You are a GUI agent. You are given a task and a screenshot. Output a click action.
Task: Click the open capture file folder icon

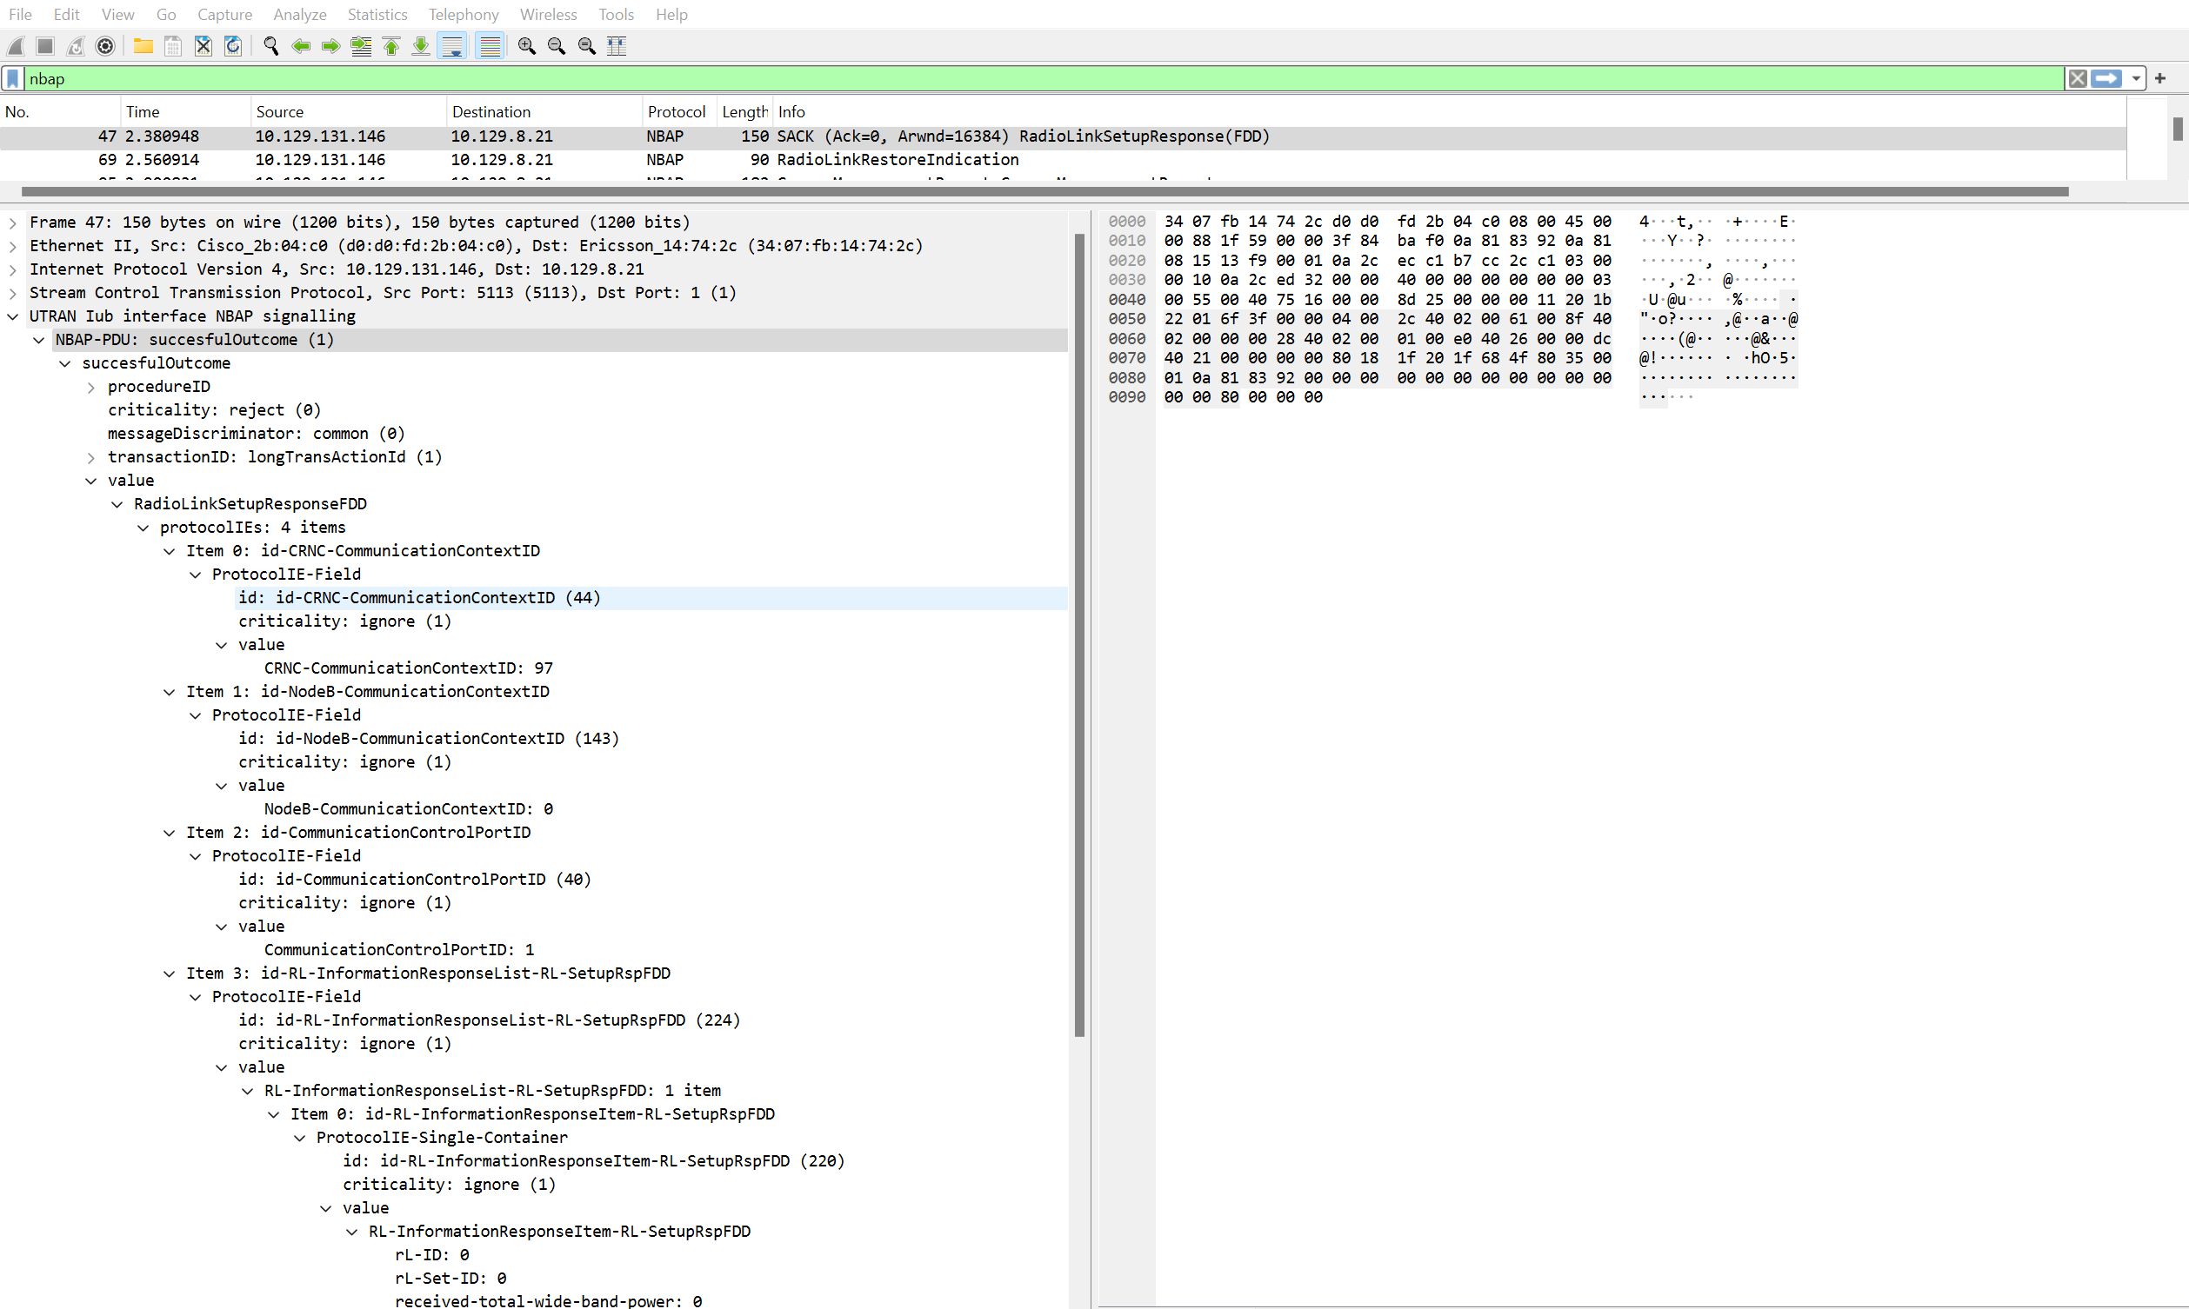(143, 46)
